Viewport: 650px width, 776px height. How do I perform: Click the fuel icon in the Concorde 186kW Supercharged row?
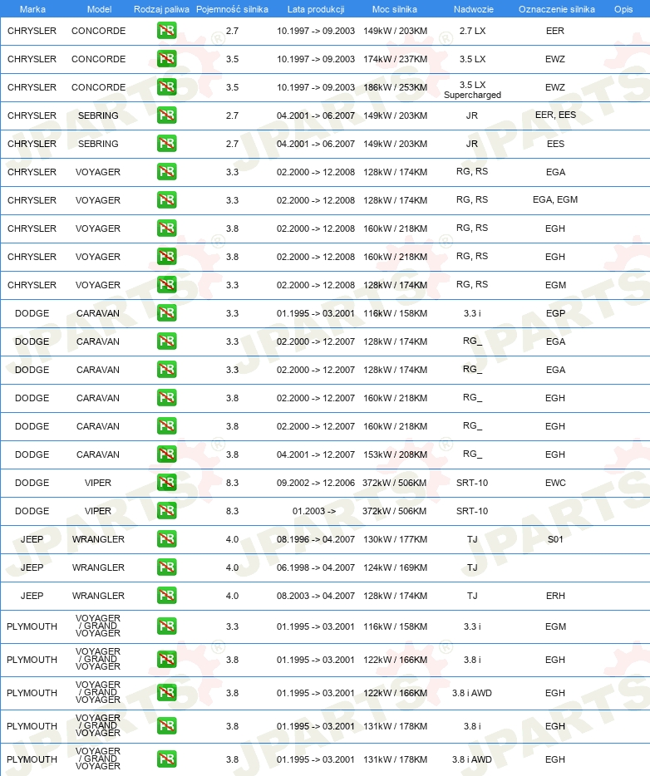pos(167,87)
